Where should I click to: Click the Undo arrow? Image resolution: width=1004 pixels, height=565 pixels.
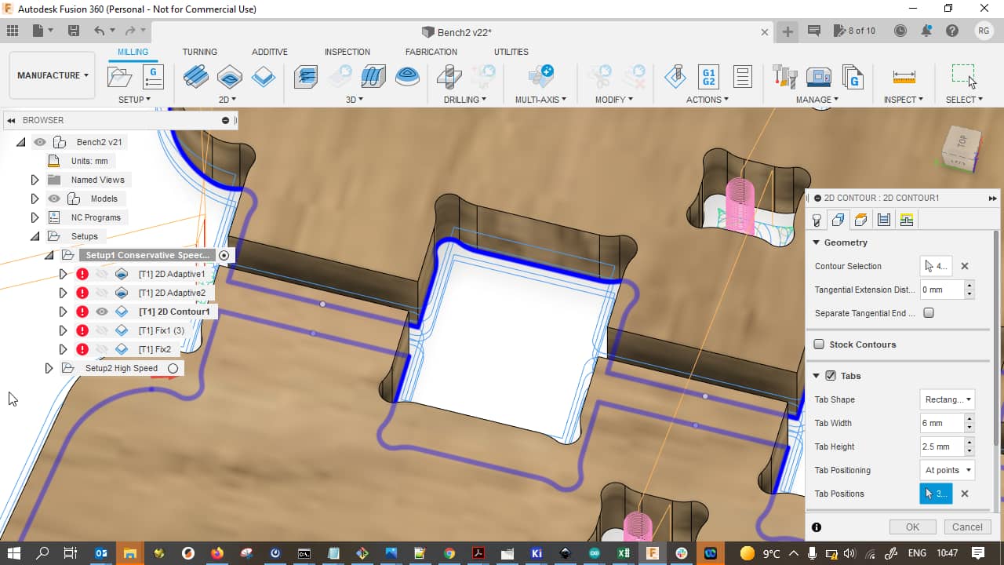point(99,31)
